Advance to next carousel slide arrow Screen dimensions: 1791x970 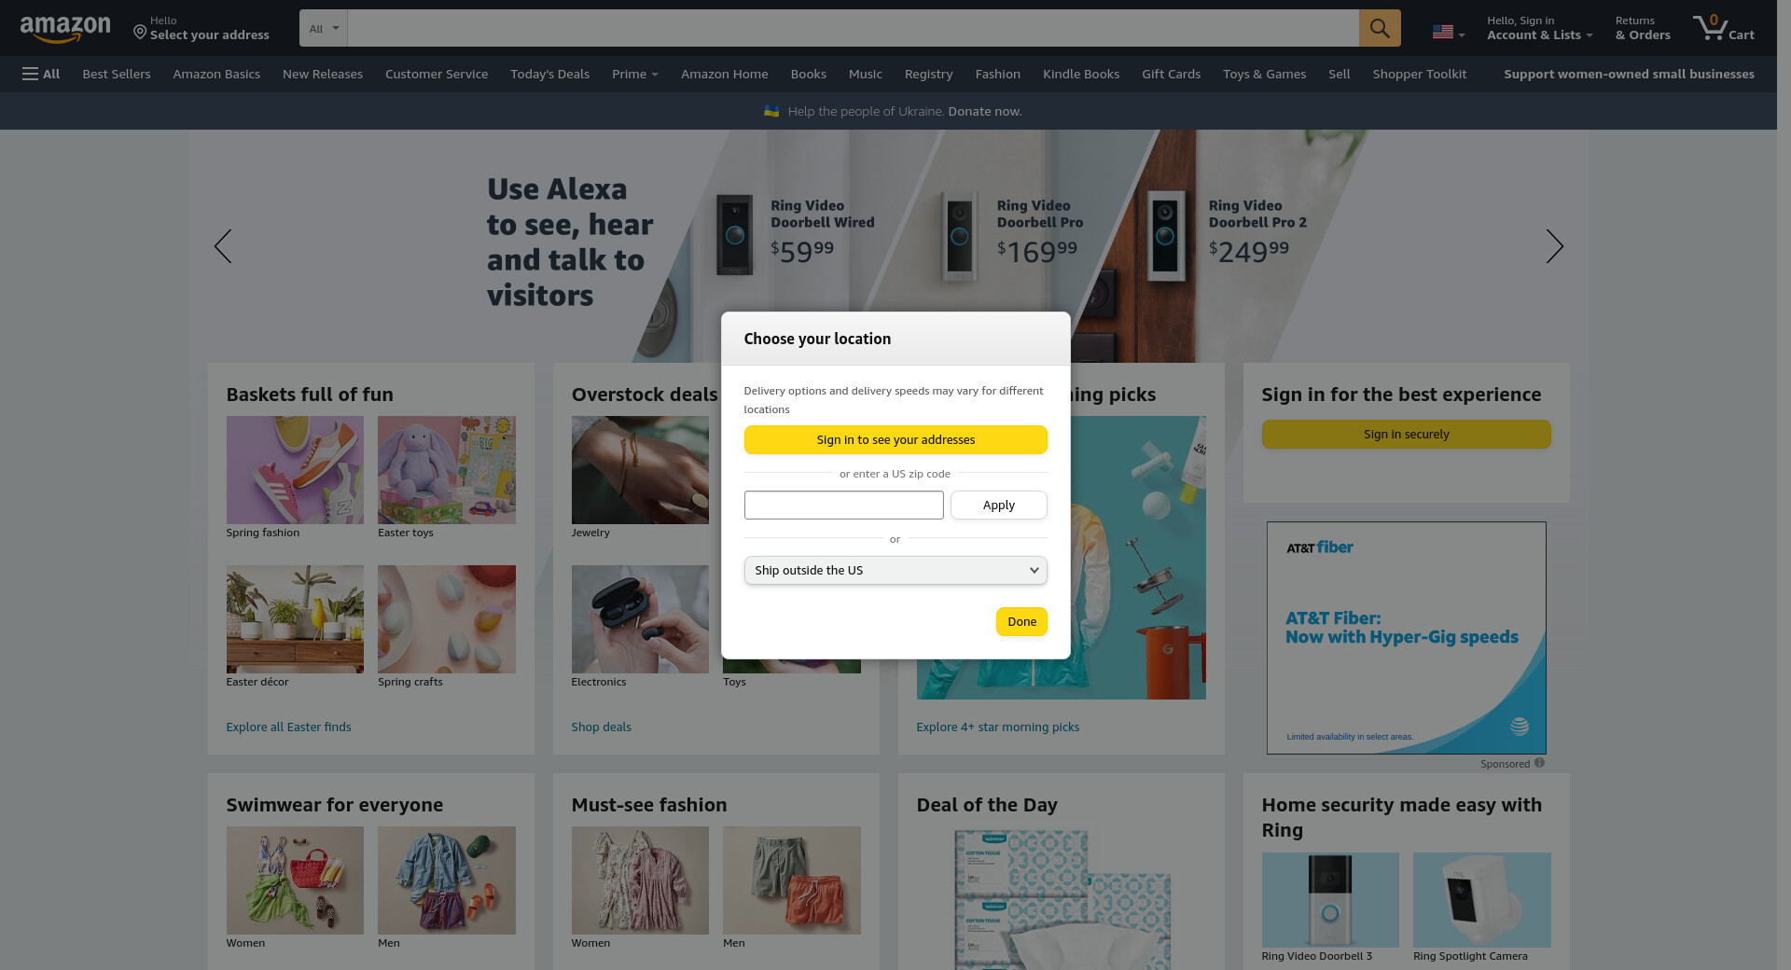tap(1553, 246)
